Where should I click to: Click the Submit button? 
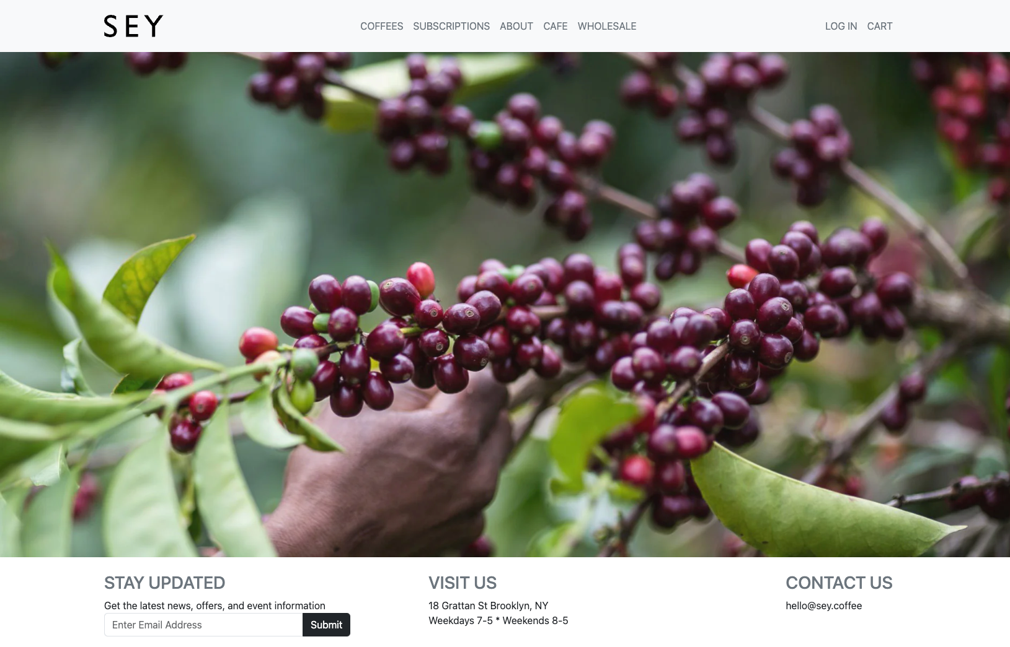pyautogui.click(x=326, y=625)
